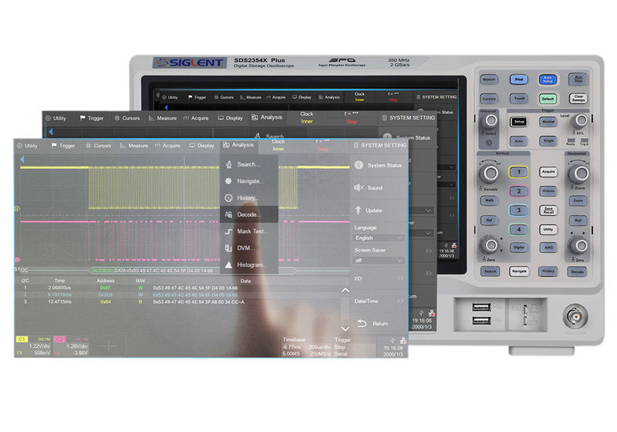Click the decode list up chevron
Screen dimensions: 617x432
click(x=345, y=290)
